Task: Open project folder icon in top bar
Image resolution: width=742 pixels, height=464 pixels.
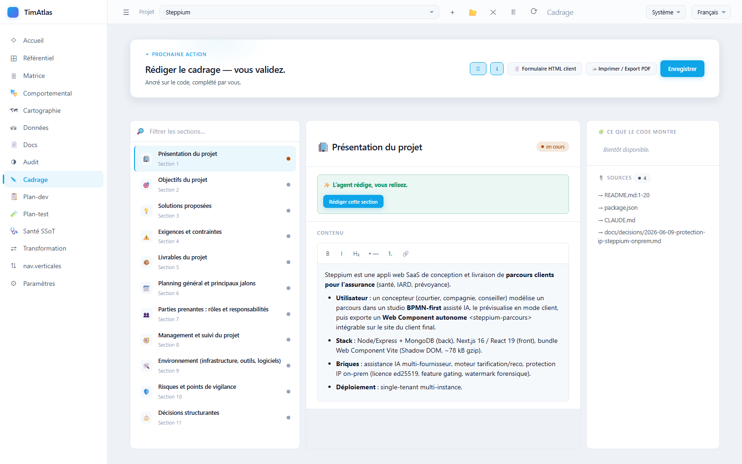Action: pos(473,13)
